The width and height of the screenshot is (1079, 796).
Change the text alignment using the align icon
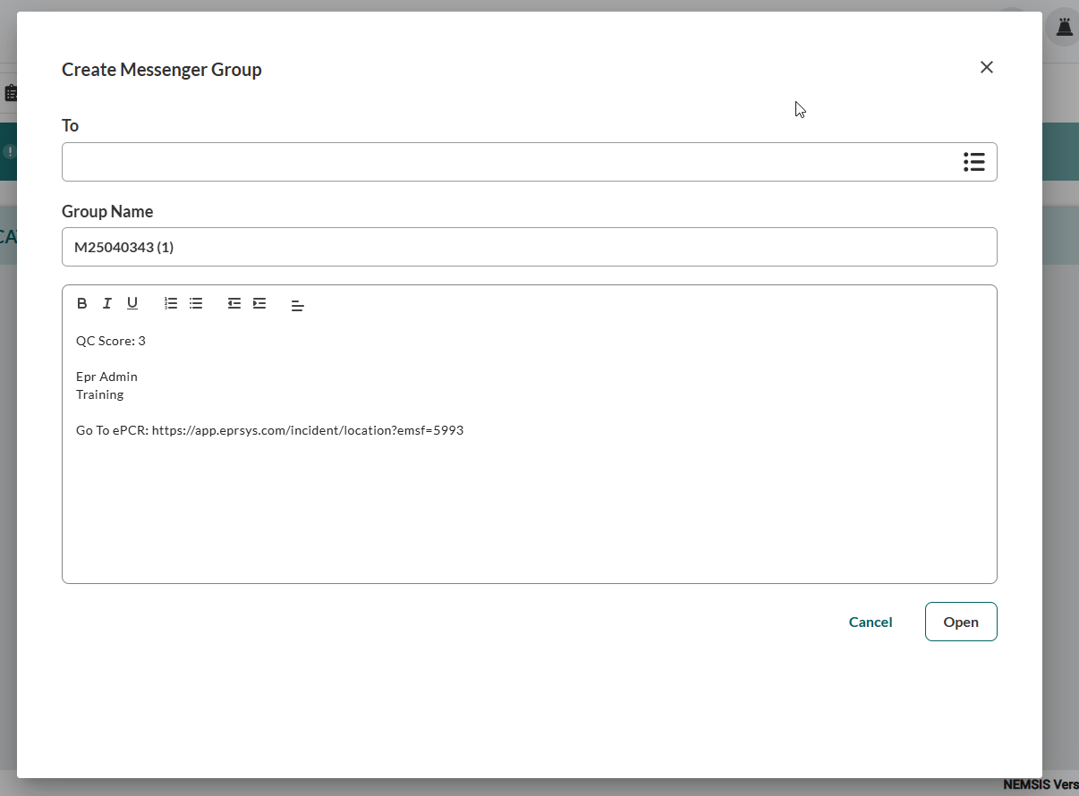point(298,305)
